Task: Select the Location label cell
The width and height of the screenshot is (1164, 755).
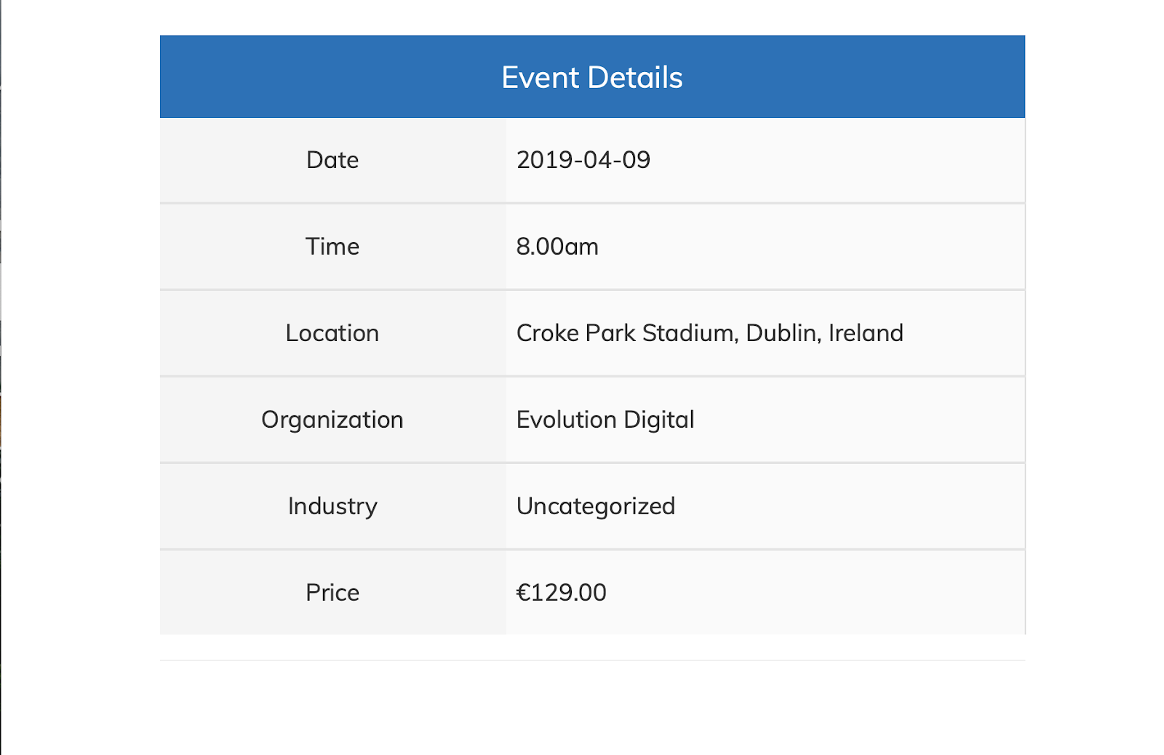Action: pos(332,333)
